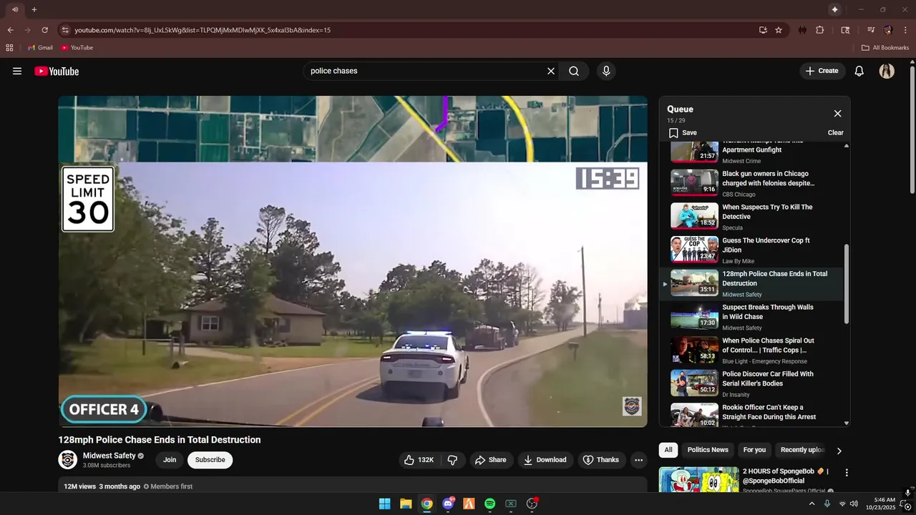Viewport: 916px width, 515px height.
Task: Open Midwest Safety channel avatar
Action: point(68,459)
